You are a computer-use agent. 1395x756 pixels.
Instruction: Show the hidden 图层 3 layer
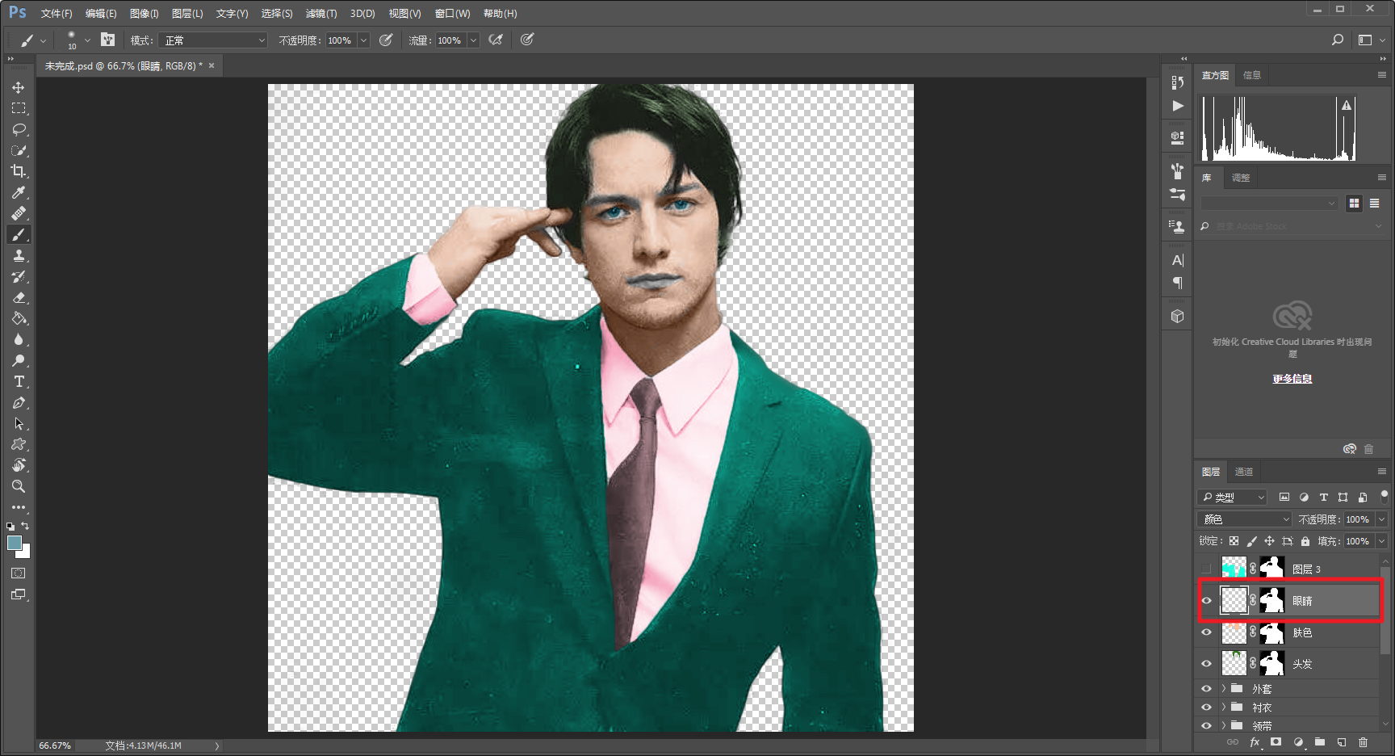point(1207,569)
